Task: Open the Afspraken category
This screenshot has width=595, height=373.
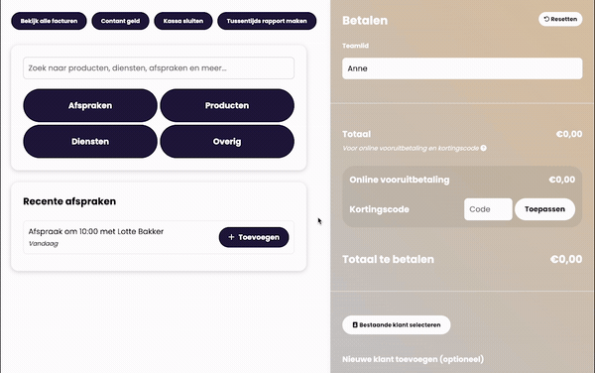Action: click(x=90, y=105)
